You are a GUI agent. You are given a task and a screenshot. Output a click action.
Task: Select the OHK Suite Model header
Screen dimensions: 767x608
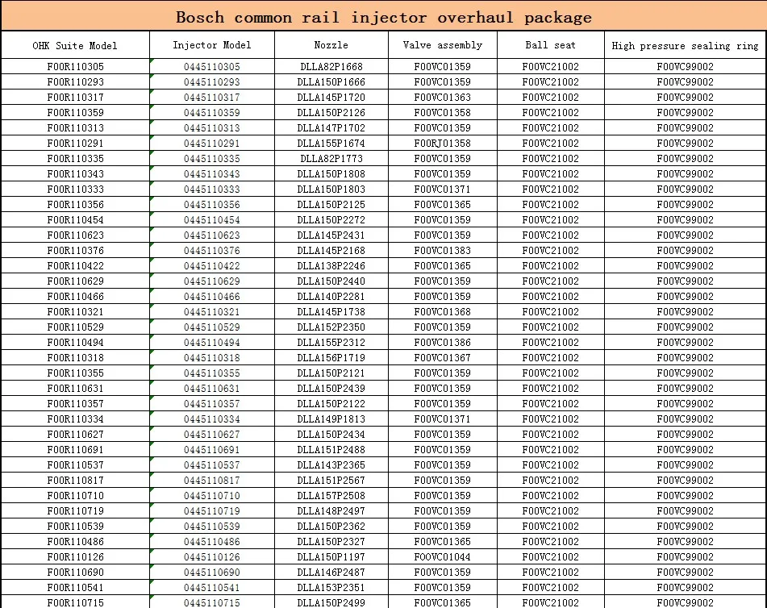click(75, 45)
